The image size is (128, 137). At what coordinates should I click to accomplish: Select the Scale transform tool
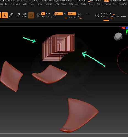[x=18, y=15]
